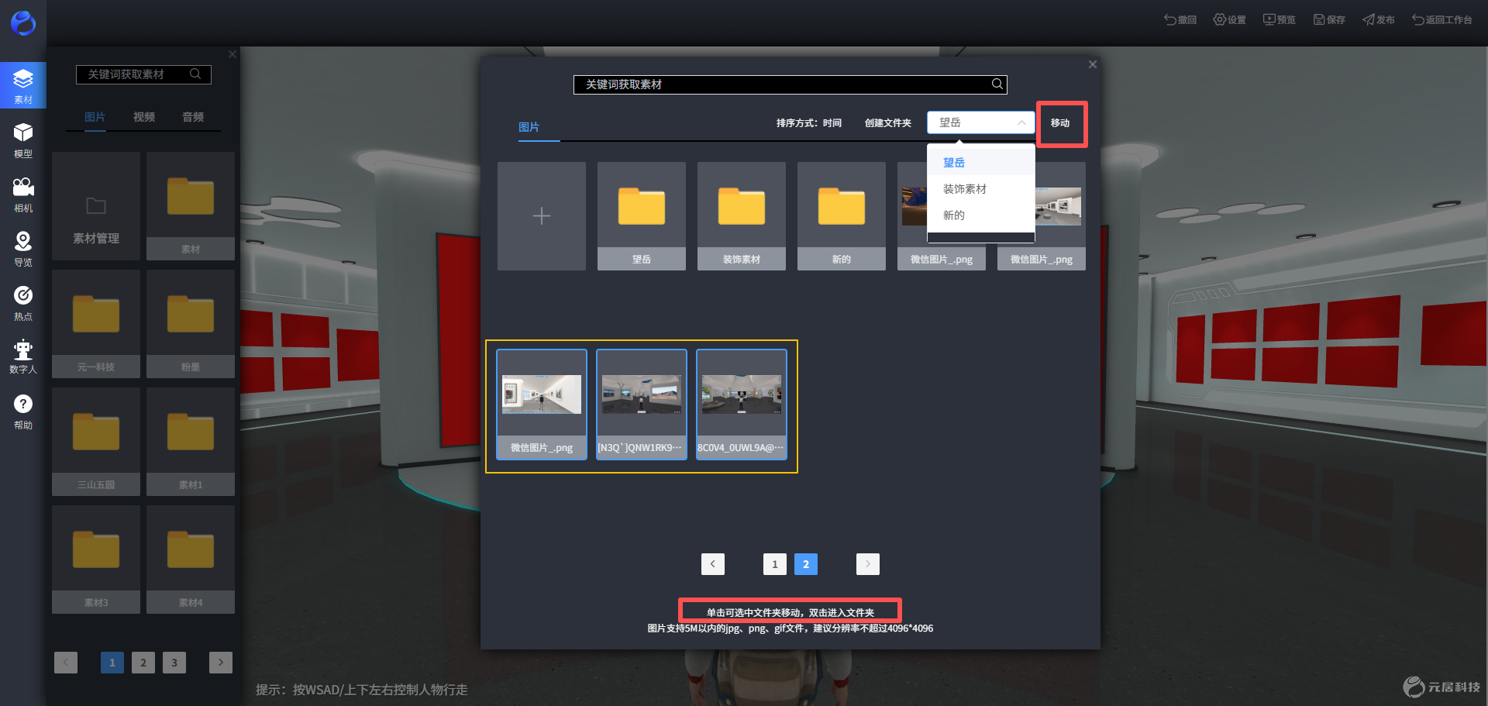Click 预览 preview in top bar
This screenshot has width=1488, height=706.
1280,19
